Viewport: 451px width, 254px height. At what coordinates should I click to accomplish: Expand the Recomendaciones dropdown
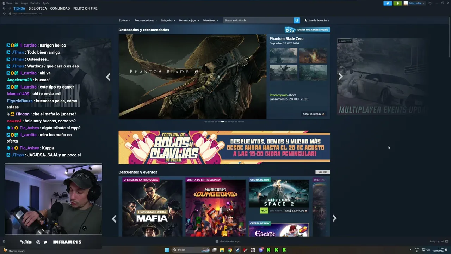pos(146,20)
